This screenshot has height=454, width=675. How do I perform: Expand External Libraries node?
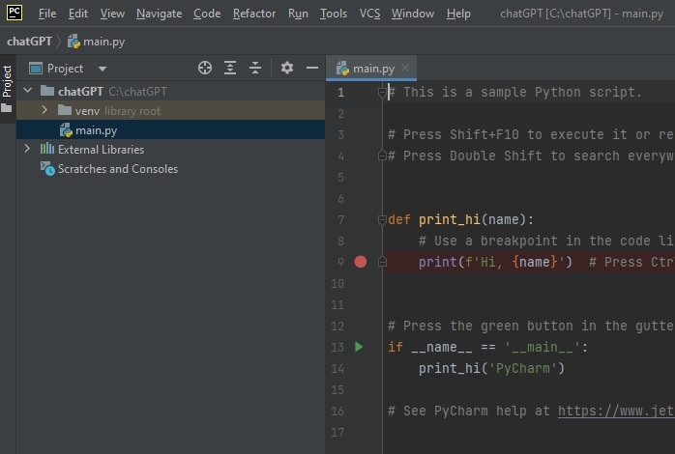pyautogui.click(x=27, y=150)
